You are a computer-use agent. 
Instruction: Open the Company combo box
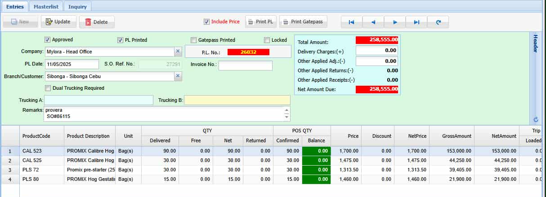[x=109, y=52]
